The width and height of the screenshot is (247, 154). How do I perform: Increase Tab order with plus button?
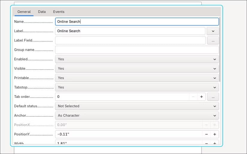[201, 97]
